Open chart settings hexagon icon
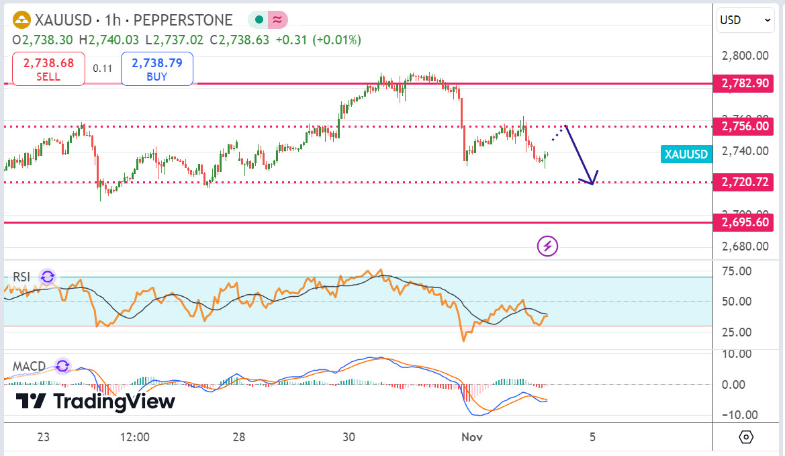 click(746, 437)
